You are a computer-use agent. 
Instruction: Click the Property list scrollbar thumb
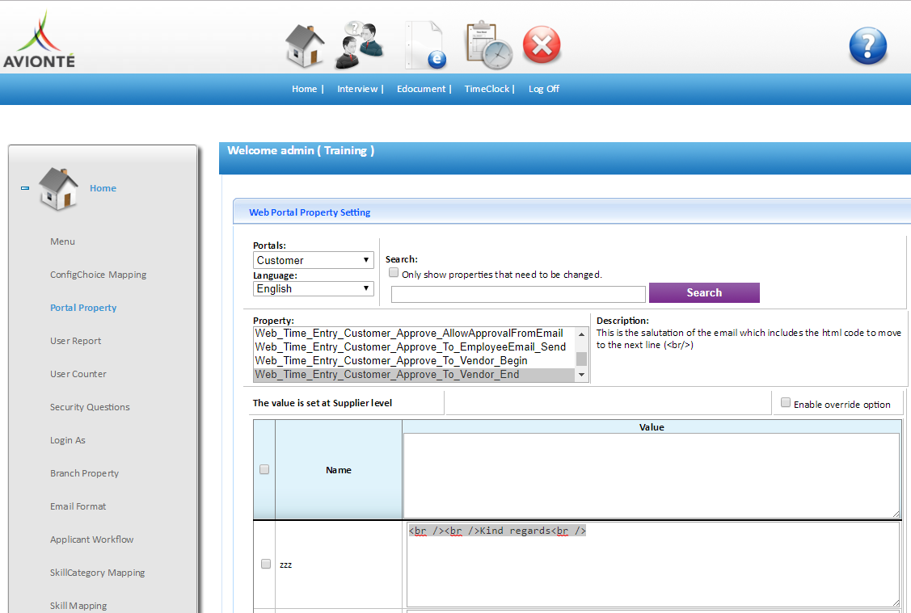tap(581, 358)
